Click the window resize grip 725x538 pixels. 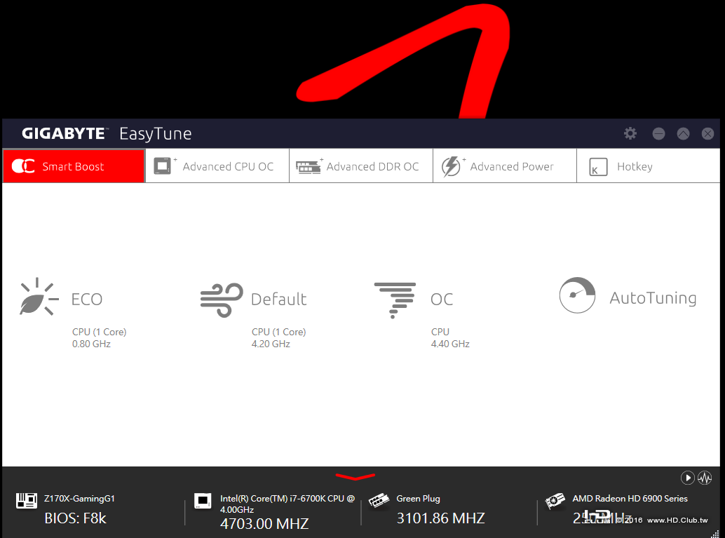tap(715, 533)
